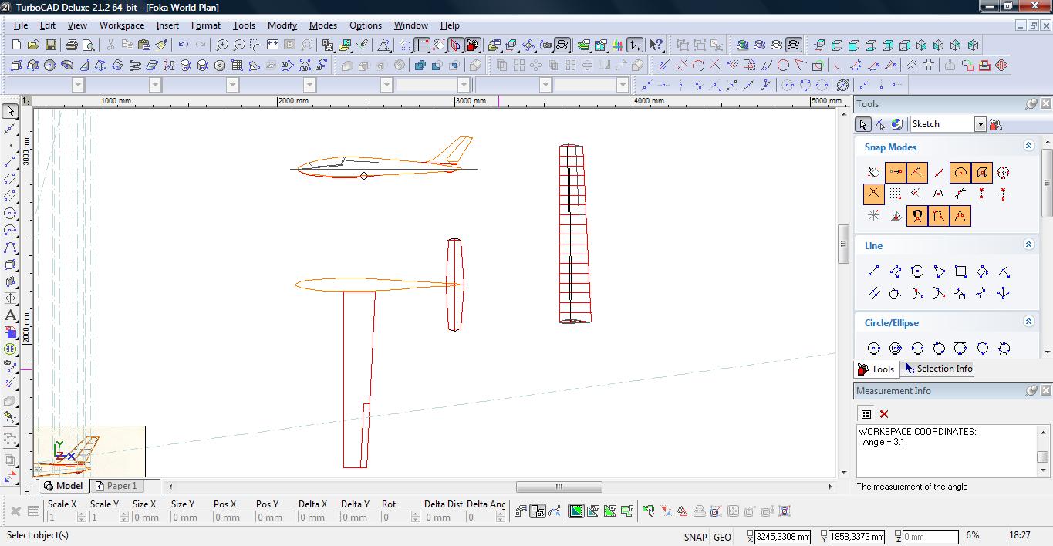This screenshot has height=546, width=1053.
Task: Click the horizontal scrollbar thumb
Action: point(559,487)
